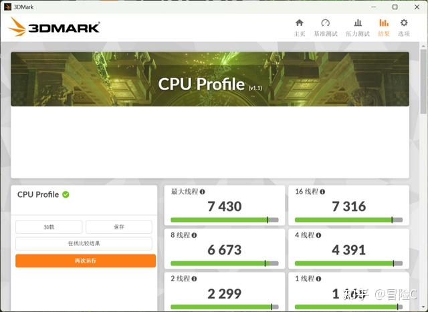
Task: Click the 8 线程 label
Action: pyautogui.click(x=181, y=235)
